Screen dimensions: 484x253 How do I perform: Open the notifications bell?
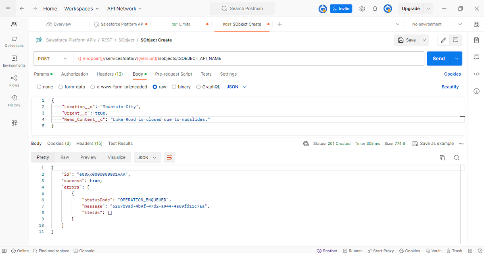(375, 8)
